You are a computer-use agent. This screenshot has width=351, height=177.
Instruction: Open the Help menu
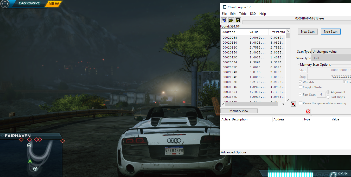[263, 14]
